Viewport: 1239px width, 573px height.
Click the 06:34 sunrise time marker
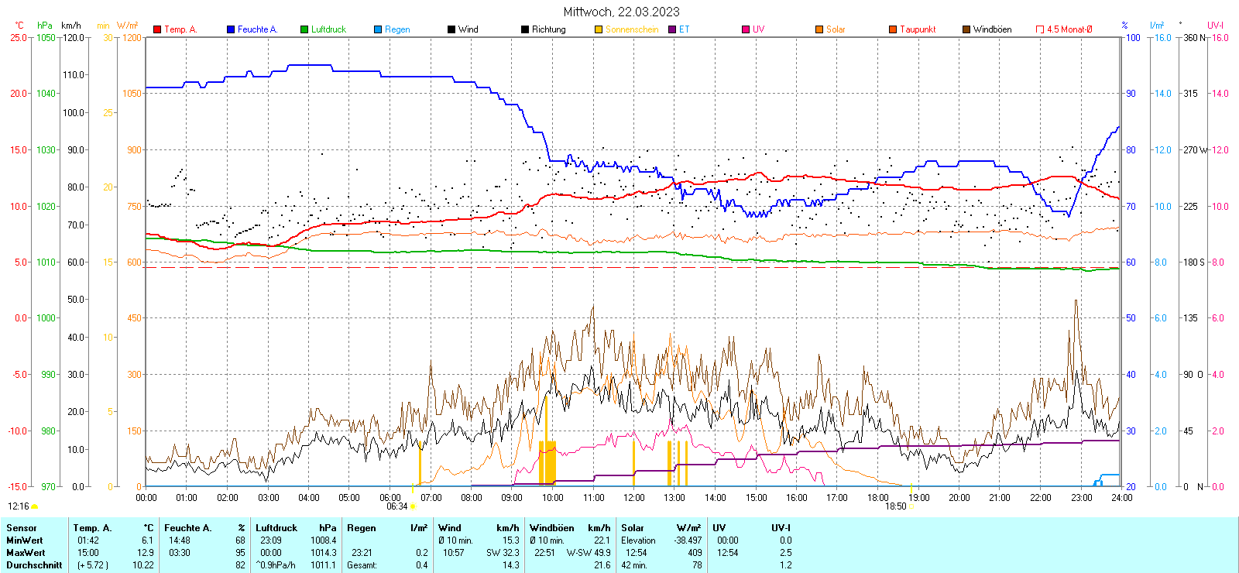point(397,506)
